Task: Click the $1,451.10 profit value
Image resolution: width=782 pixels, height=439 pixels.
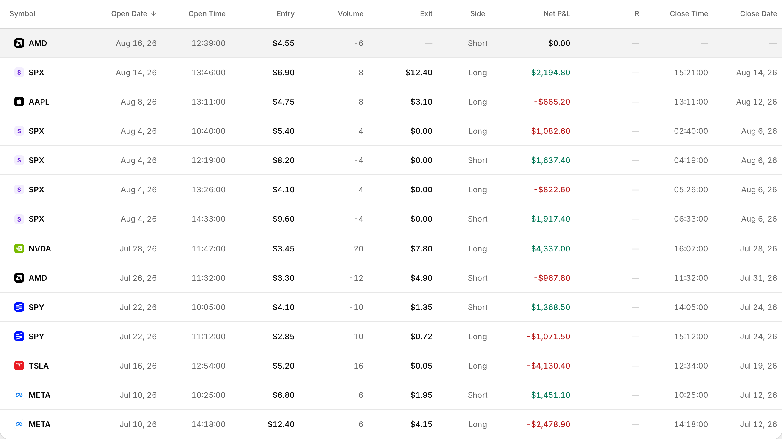Action: [551, 395]
